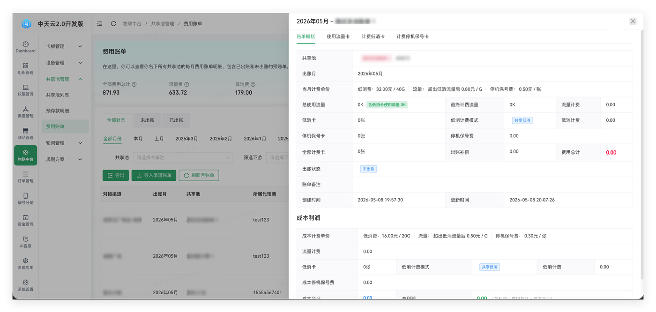
Task: Expand the 设备管理 menu
Action: [64, 63]
